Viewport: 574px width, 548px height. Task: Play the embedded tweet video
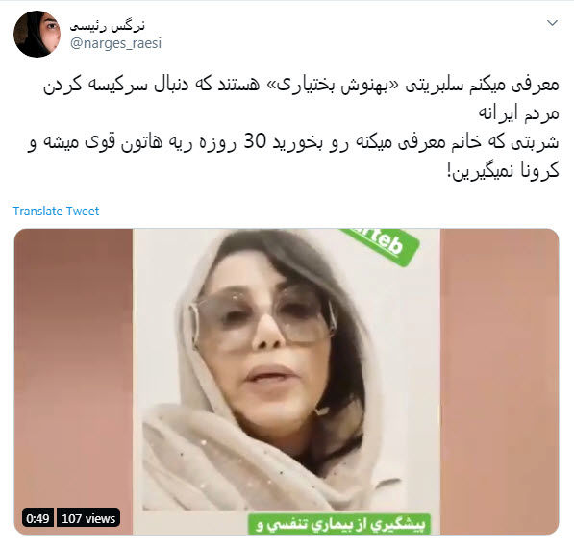point(287,382)
